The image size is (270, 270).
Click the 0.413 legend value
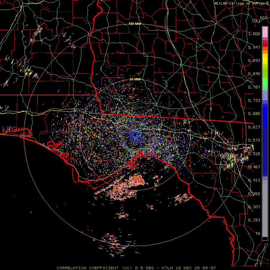[254, 180]
